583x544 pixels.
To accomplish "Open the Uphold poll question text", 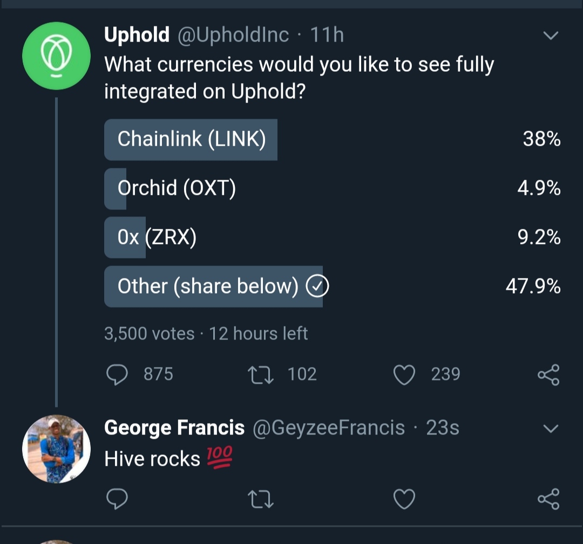I will point(299,78).
